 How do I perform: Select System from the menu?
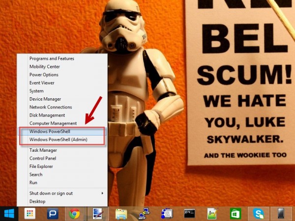tap(62, 91)
